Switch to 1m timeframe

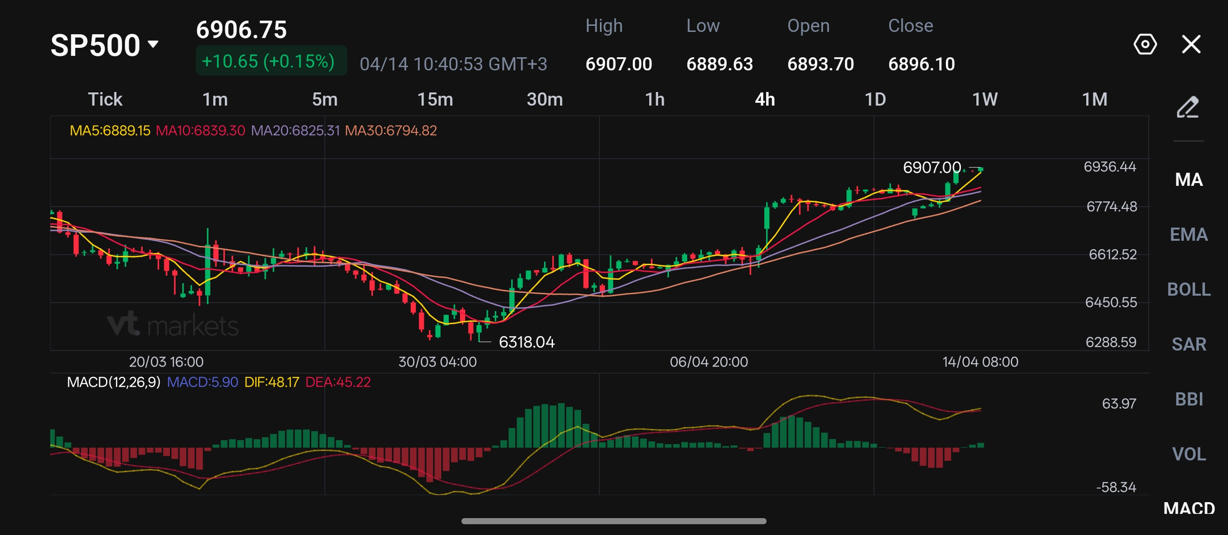point(215,99)
